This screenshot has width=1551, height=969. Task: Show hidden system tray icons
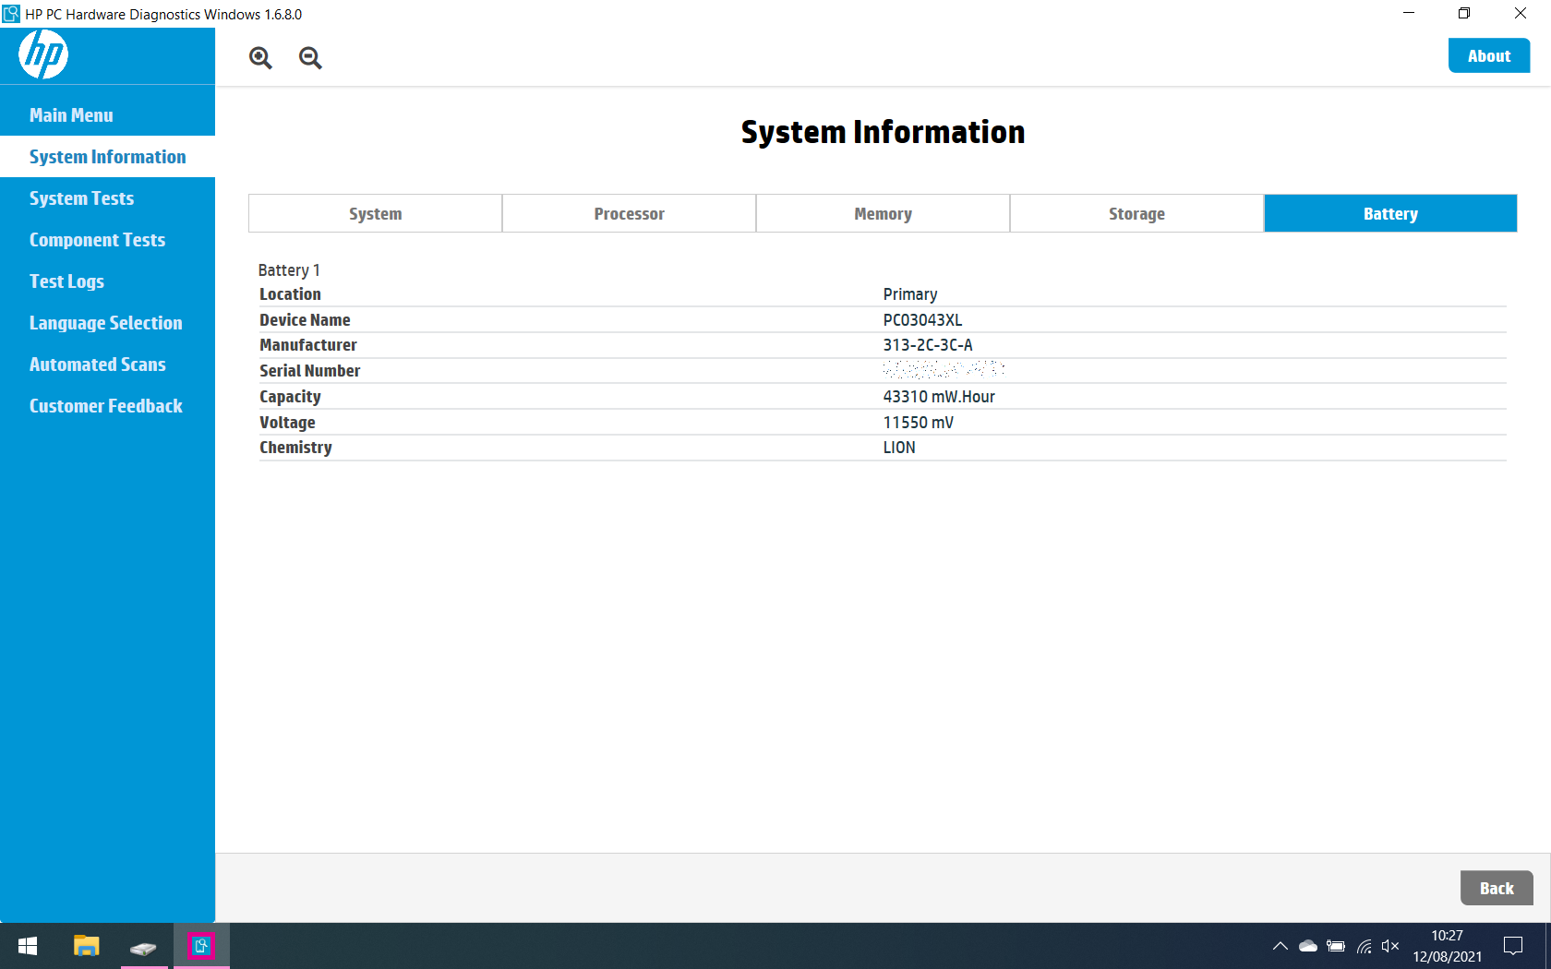(1280, 946)
